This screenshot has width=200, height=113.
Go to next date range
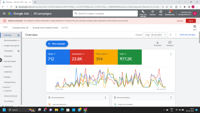pyautogui.click(x=176, y=35)
